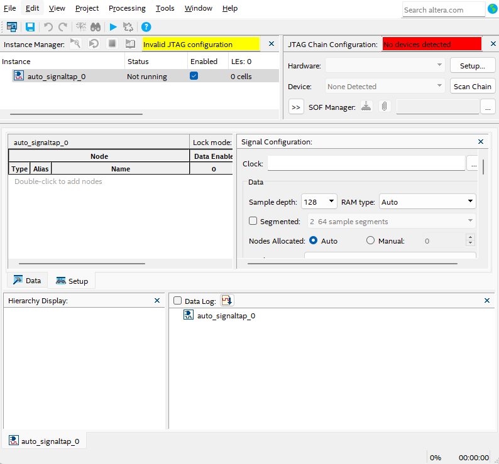Click the Run Analysis icon in Instance Manager
The width and height of the screenshot is (499, 464).
pyautogui.click(x=75, y=43)
